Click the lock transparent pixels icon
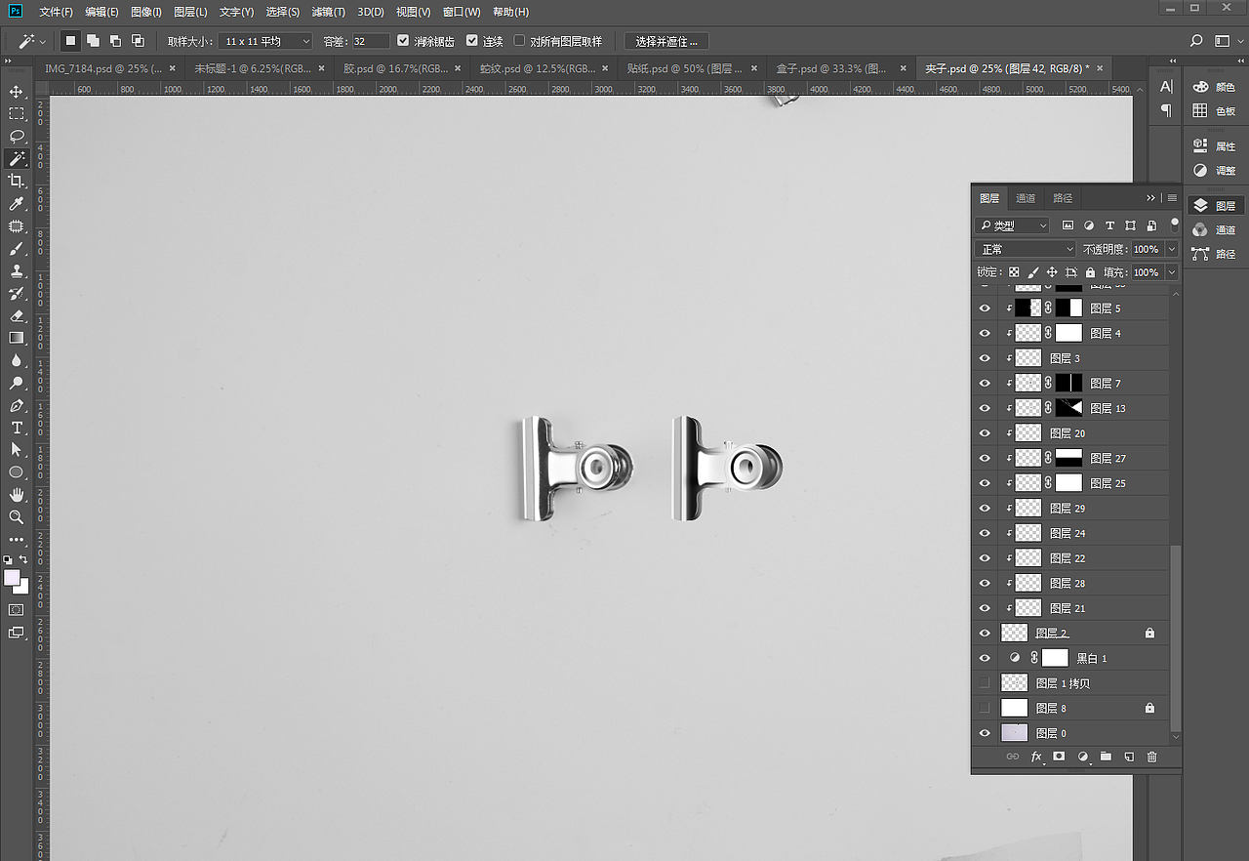1249x861 pixels. point(1014,273)
